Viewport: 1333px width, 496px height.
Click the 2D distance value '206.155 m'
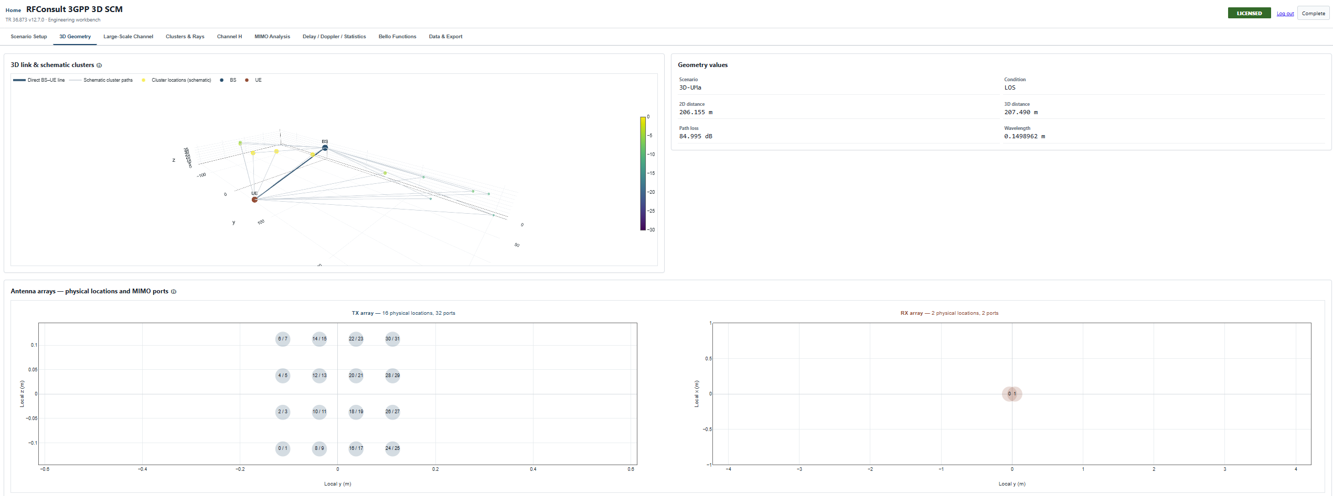point(696,112)
